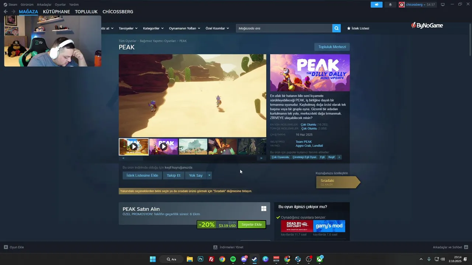Click the Topluluk Merkezi button
Screen dimensions: 472x265
[x=332, y=47]
